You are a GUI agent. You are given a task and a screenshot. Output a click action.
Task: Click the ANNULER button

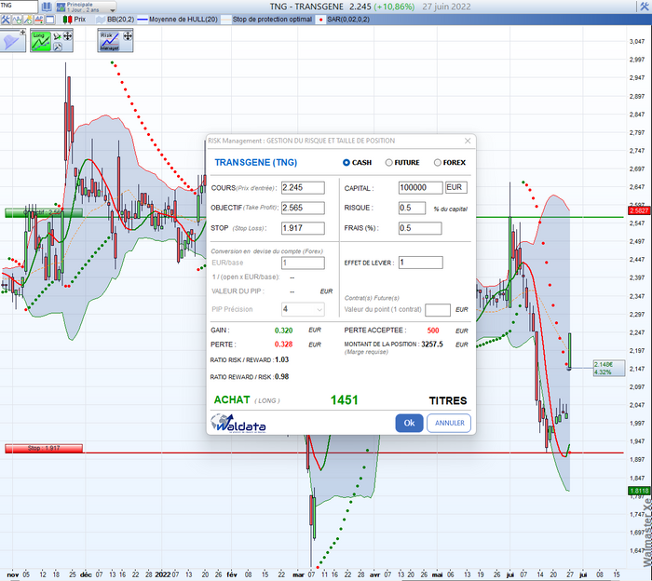click(449, 423)
